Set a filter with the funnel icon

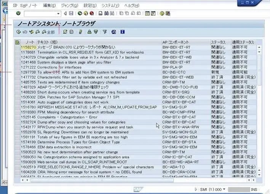[105, 32]
